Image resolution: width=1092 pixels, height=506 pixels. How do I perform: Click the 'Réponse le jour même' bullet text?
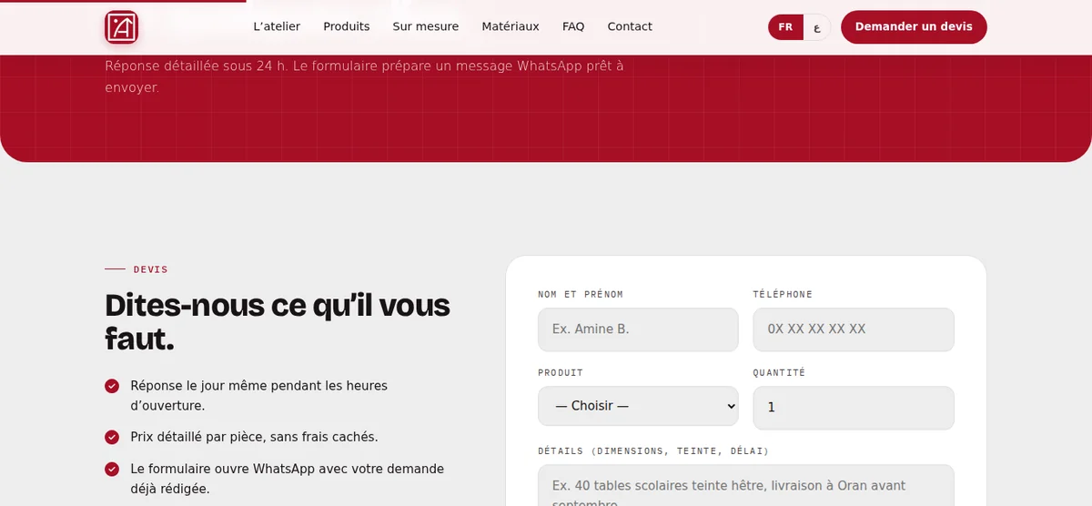point(258,396)
